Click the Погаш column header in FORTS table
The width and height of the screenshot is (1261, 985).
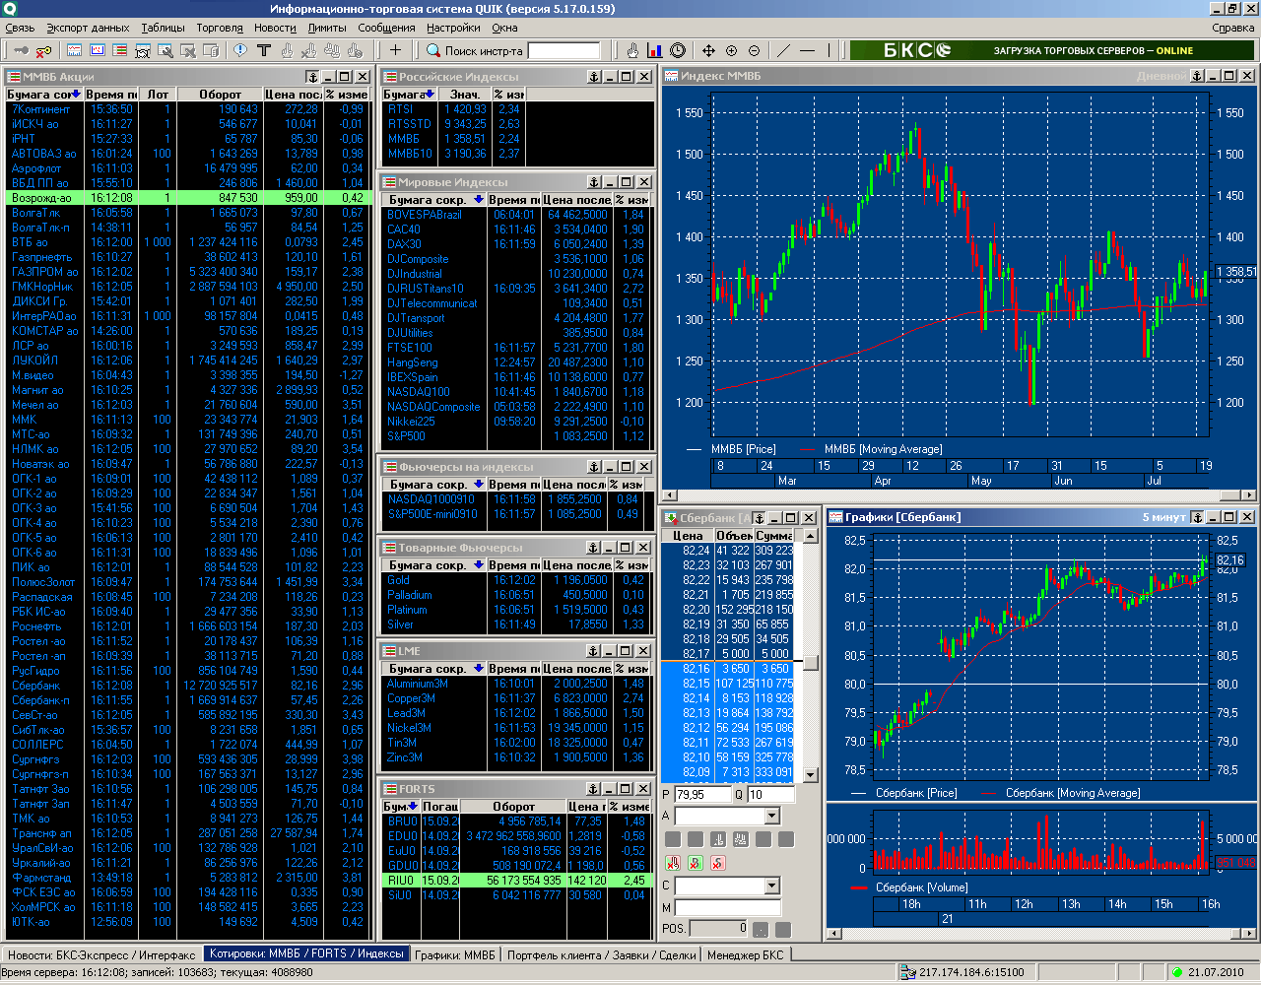click(439, 807)
